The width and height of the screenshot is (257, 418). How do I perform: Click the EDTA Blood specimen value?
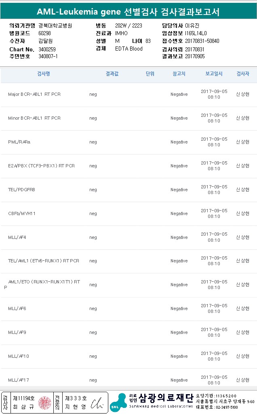click(x=128, y=49)
